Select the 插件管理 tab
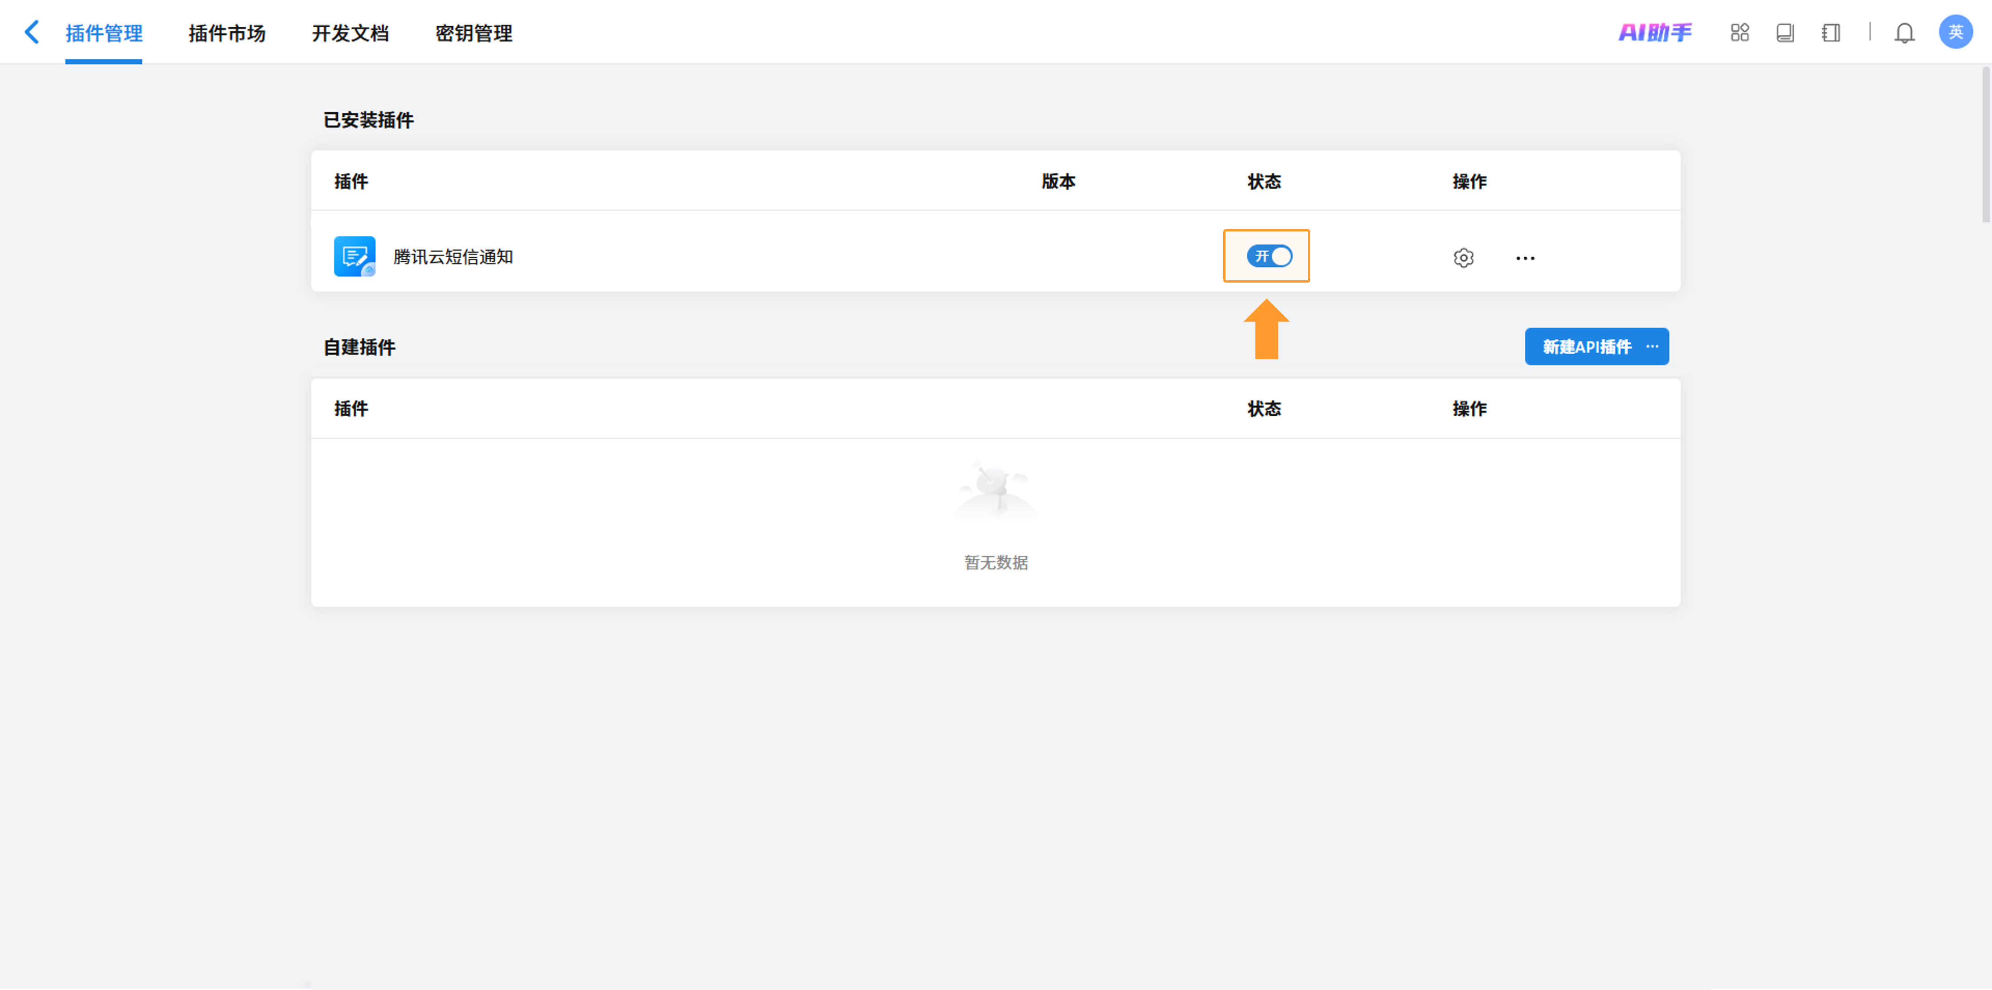 [104, 33]
